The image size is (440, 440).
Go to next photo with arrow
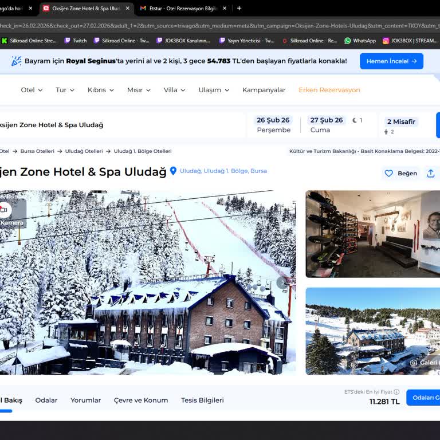tap(282, 283)
